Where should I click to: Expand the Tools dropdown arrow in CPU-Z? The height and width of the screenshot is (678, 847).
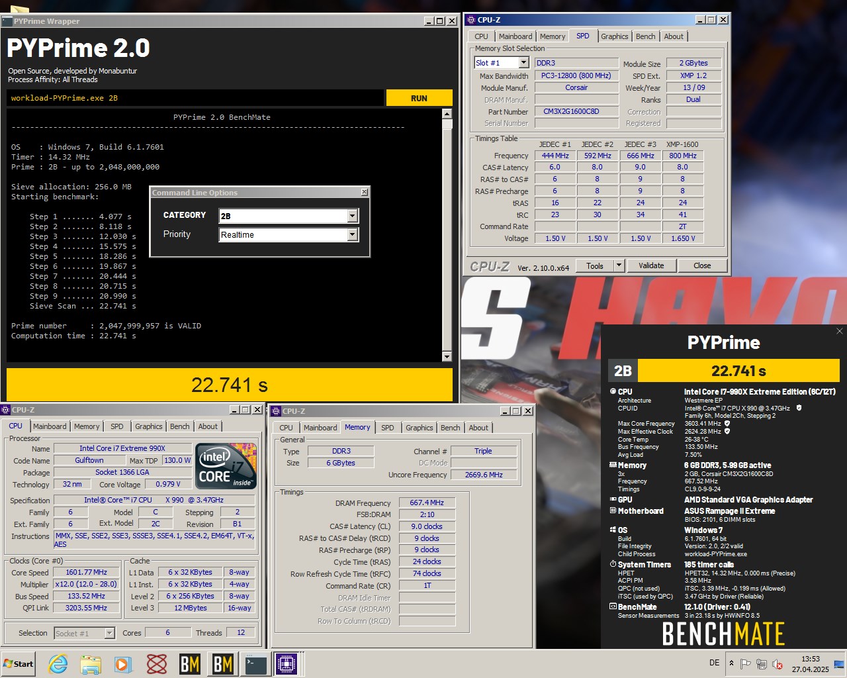[619, 266]
